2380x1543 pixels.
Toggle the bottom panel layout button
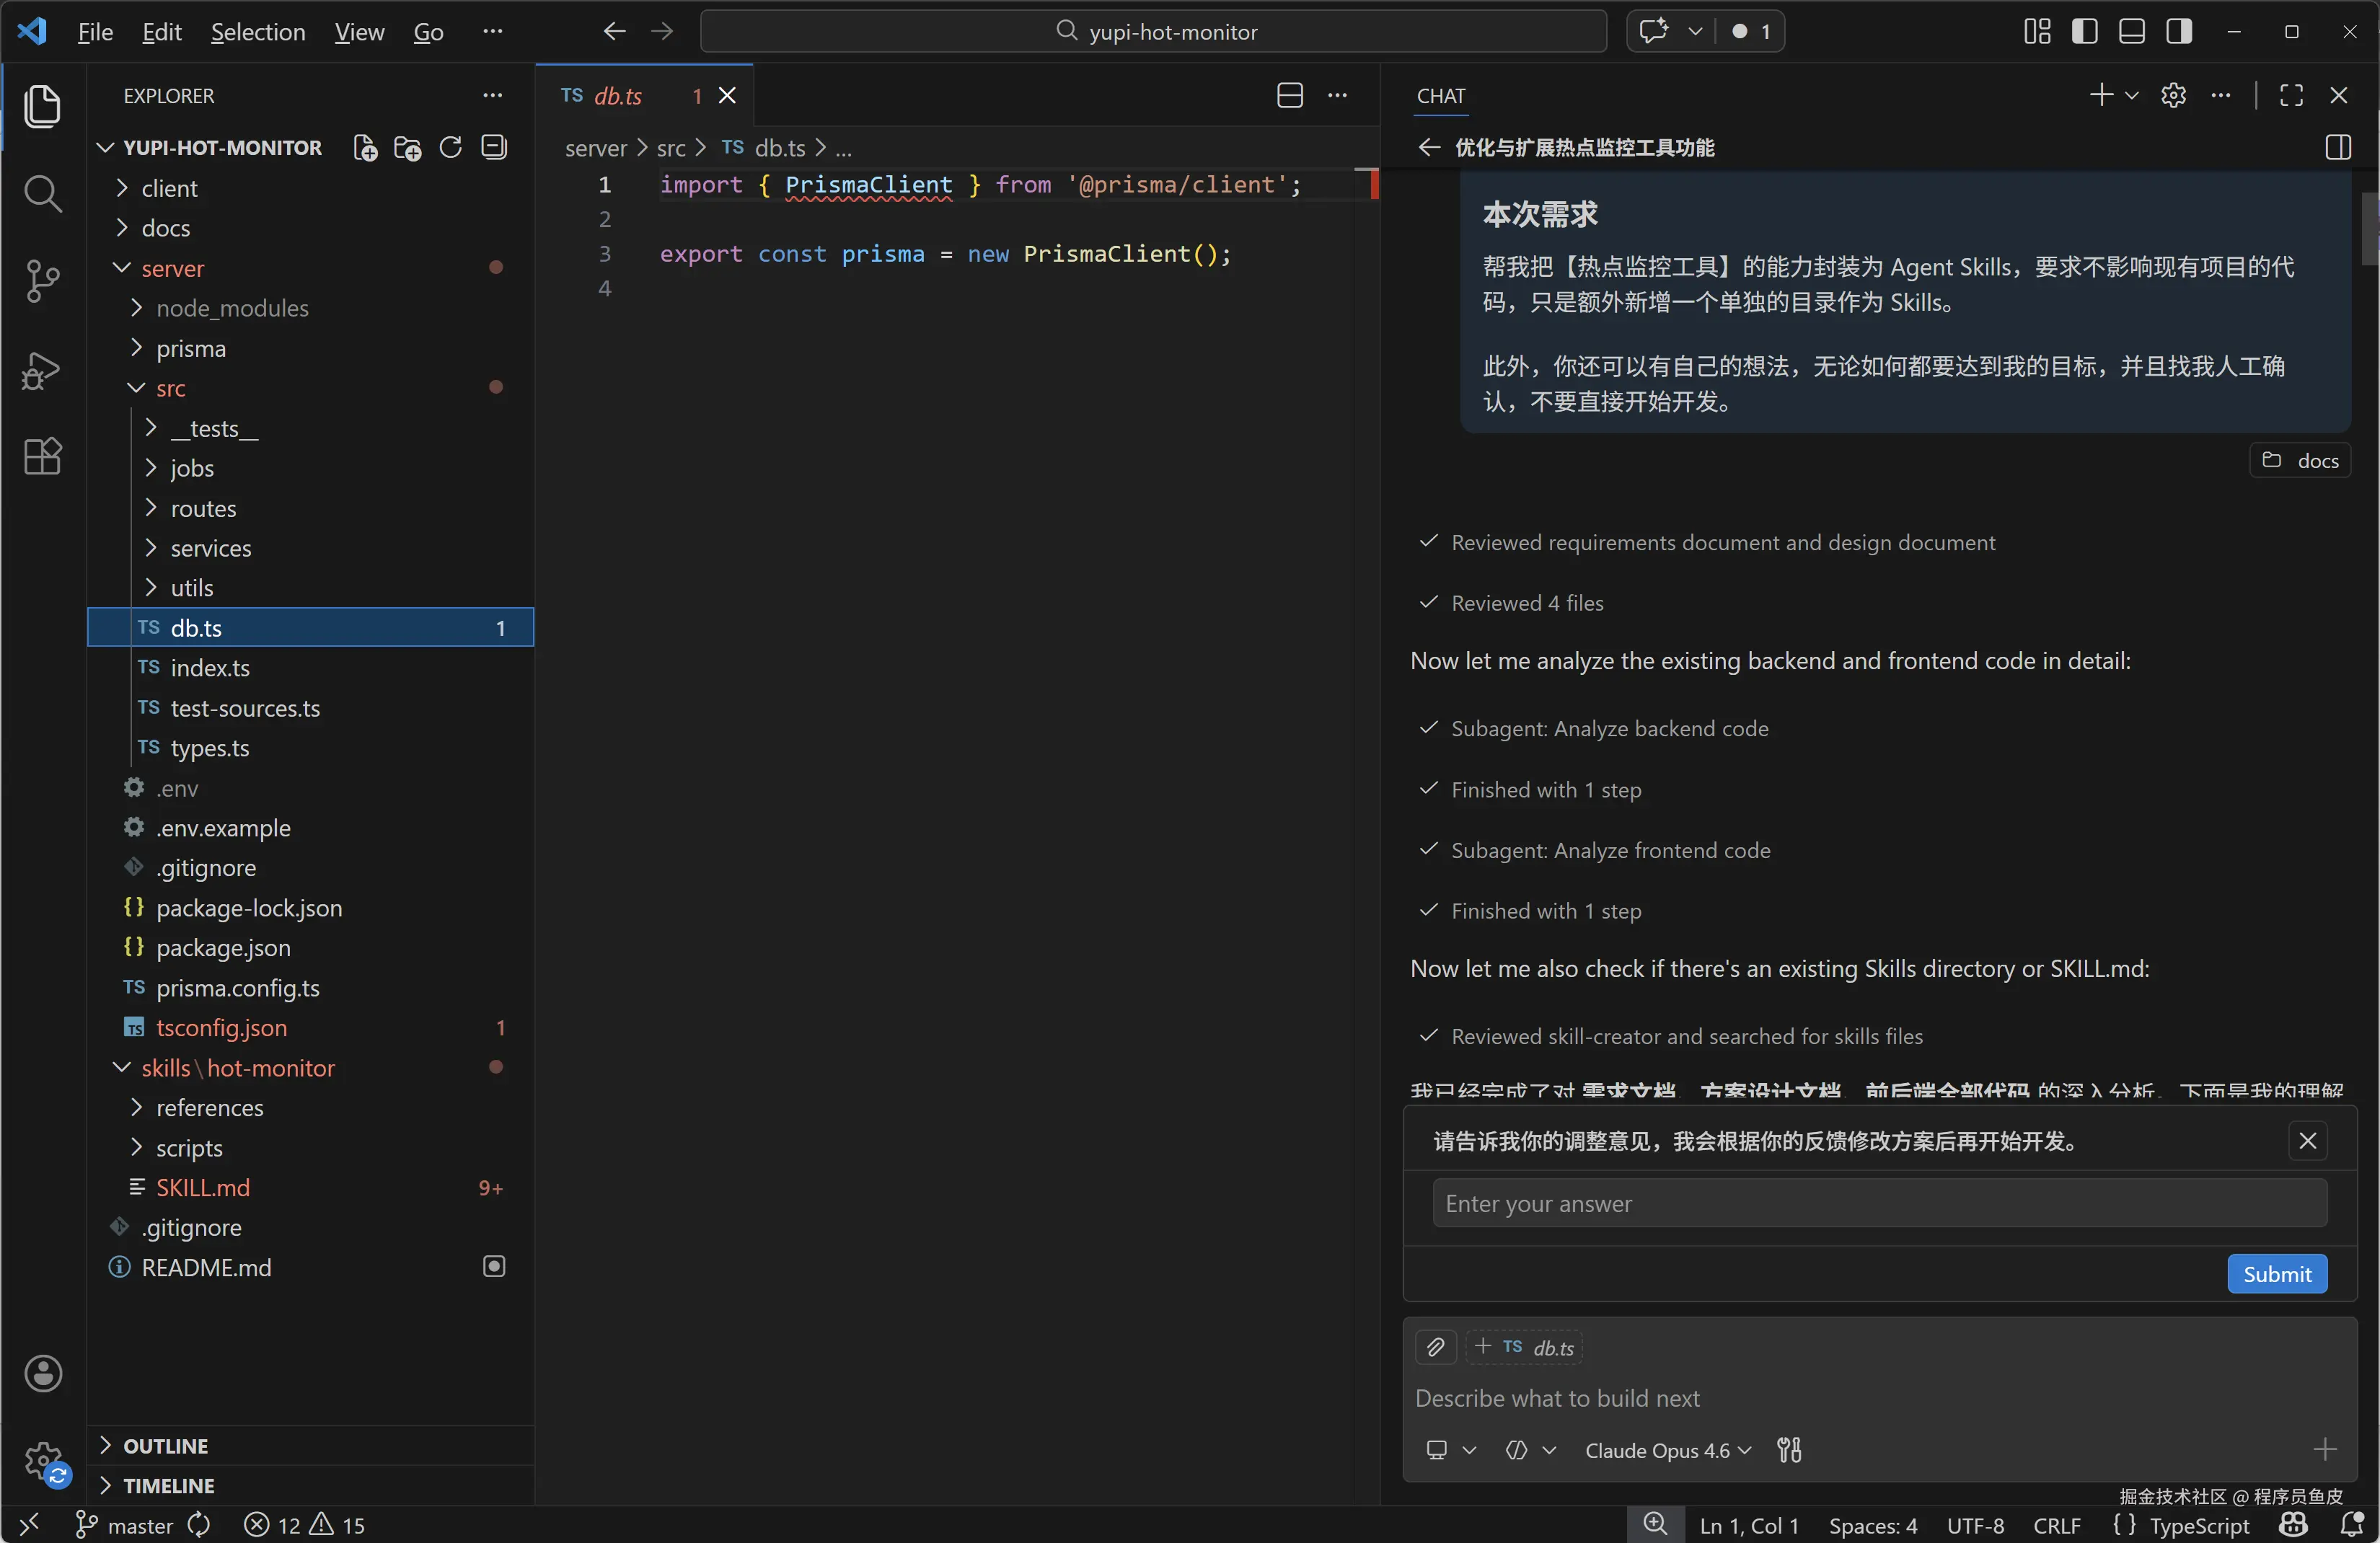coord(2132,32)
